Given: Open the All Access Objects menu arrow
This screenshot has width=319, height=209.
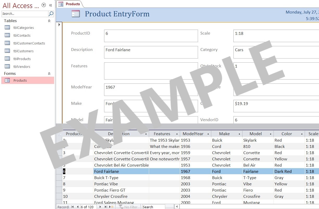Looking at the screenshot, I should (43, 5).
